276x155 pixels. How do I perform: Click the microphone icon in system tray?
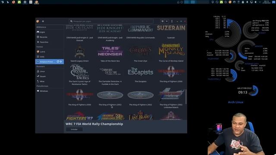(x=247, y=2)
